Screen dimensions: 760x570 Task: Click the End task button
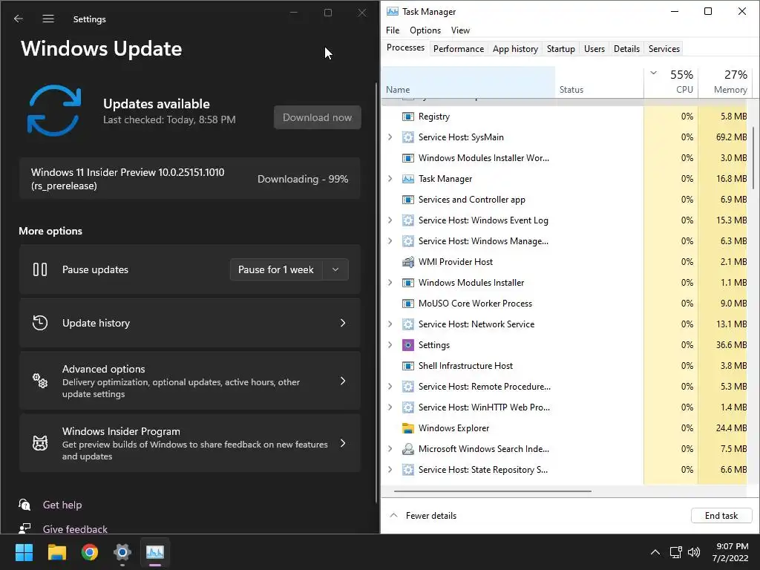point(721,516)
